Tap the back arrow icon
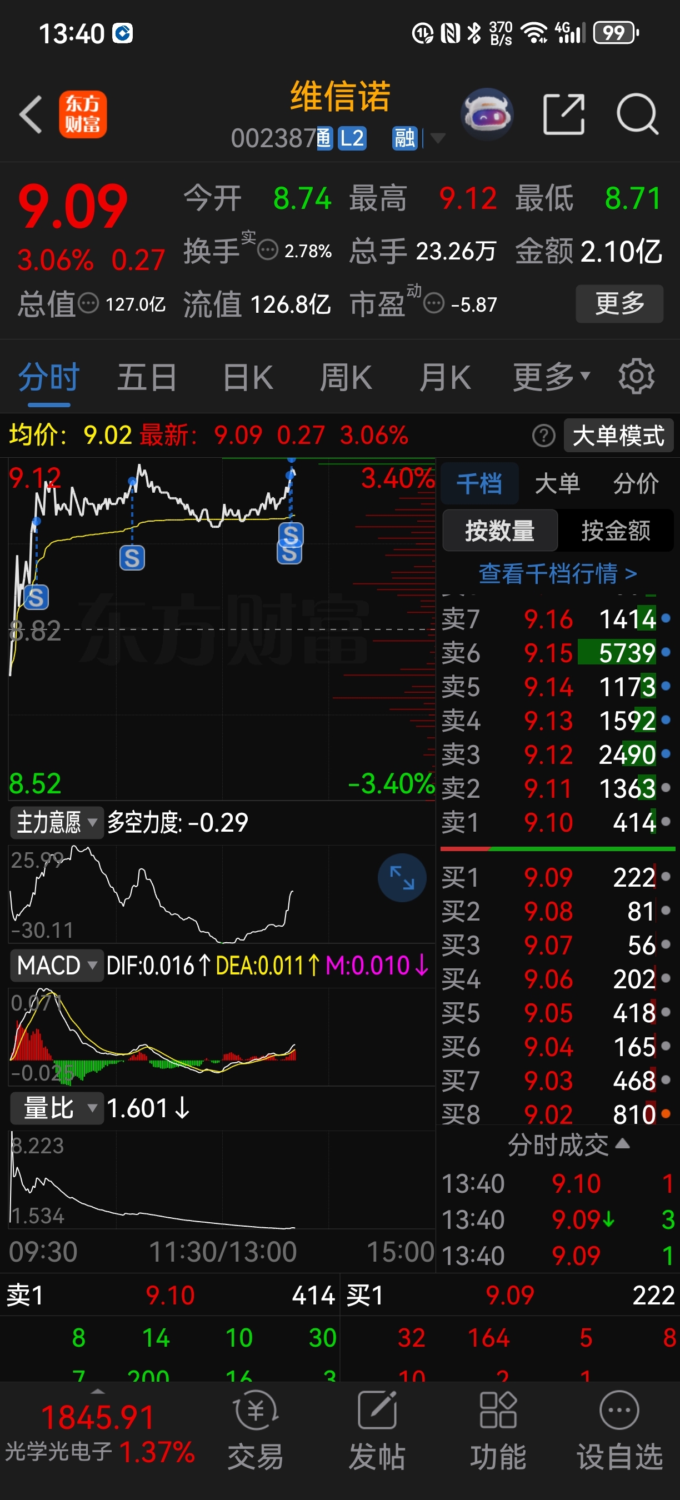 tap(30, 114)
